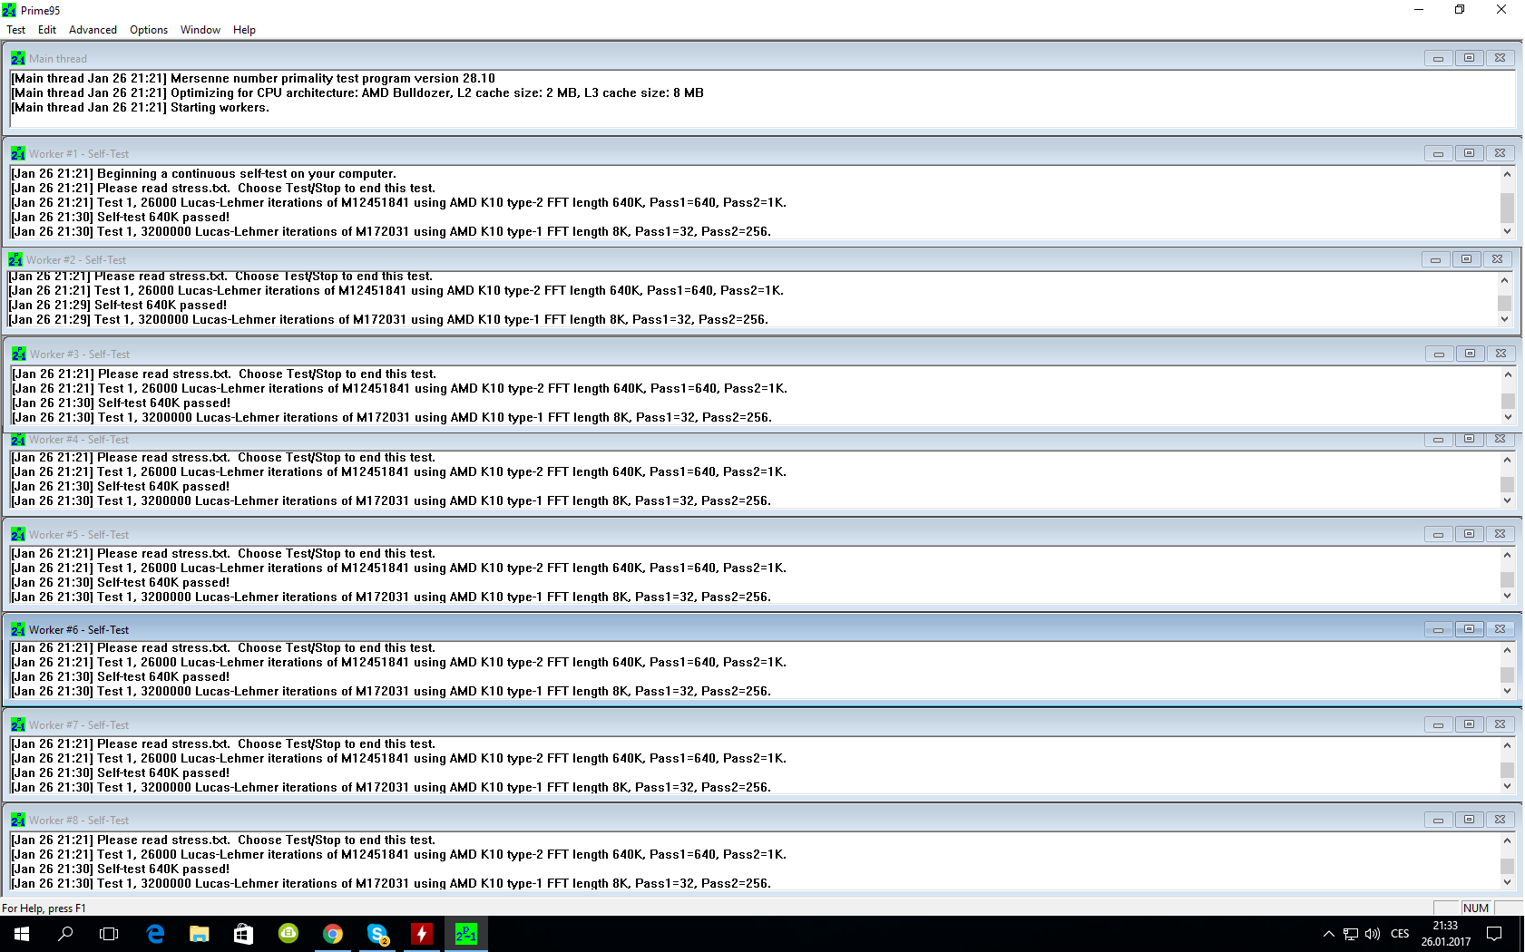Click the Worker #6 scrollbar thumb

(x=1507, y=675)
